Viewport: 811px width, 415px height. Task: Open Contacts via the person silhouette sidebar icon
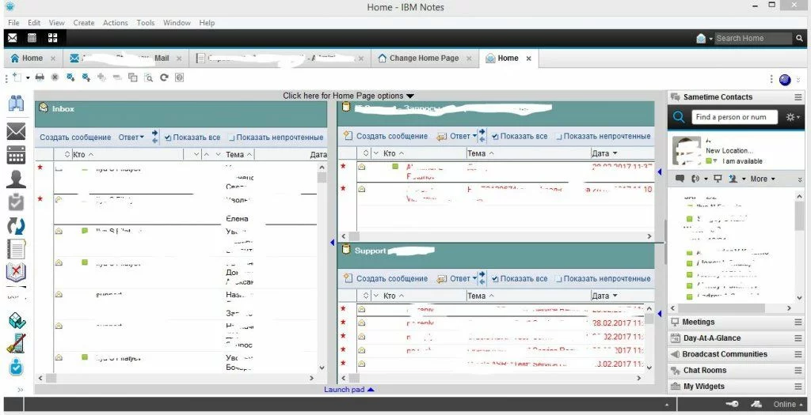tap(16, 179)
